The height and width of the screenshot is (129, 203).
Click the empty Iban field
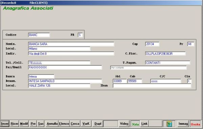152,86
